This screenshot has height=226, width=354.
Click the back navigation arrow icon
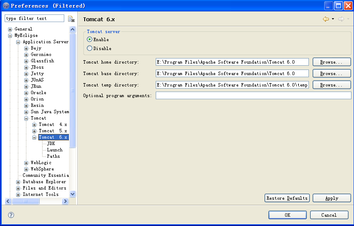(x=326, y=19)
